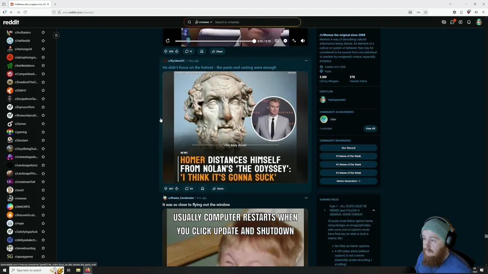Favorite r/ArcRaiders with its star

43,32
